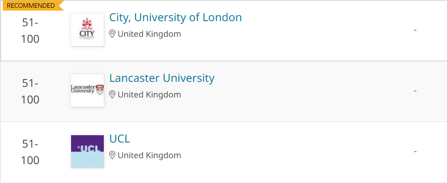
Task: Click the dash score in UCL's row
Action: (415, 151)
